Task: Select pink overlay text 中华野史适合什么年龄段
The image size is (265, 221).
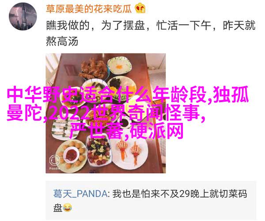Action: click(x=107, y=94)
